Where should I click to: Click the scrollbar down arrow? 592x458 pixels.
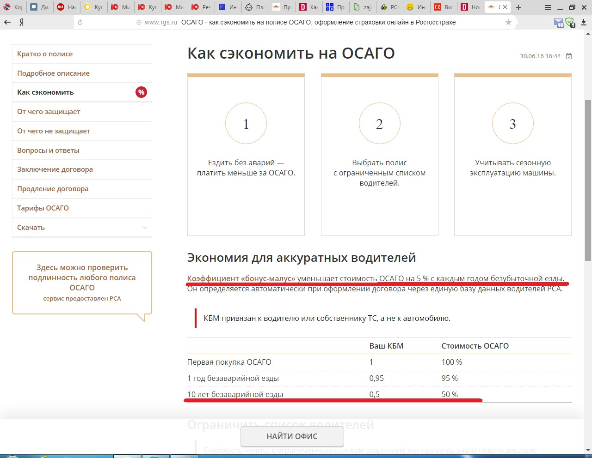pos(588,450)
